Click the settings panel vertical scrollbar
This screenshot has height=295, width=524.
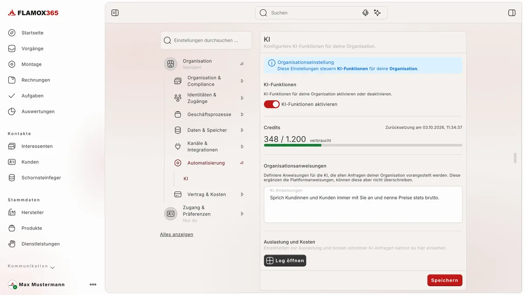[x=515, y=158]
